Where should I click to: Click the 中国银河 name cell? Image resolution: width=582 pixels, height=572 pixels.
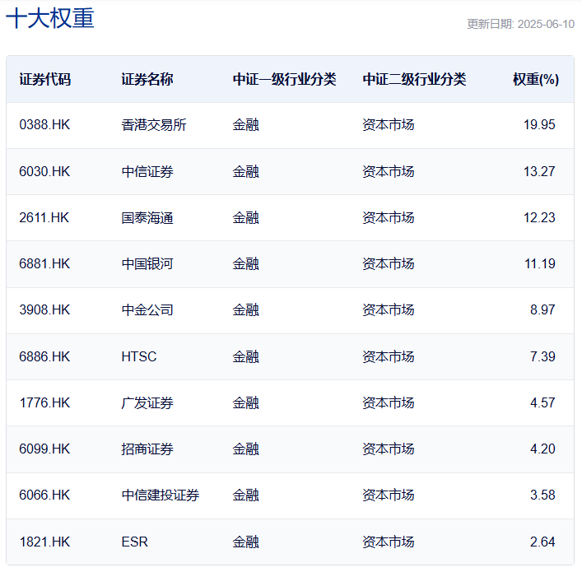click(x=147, y=264)
